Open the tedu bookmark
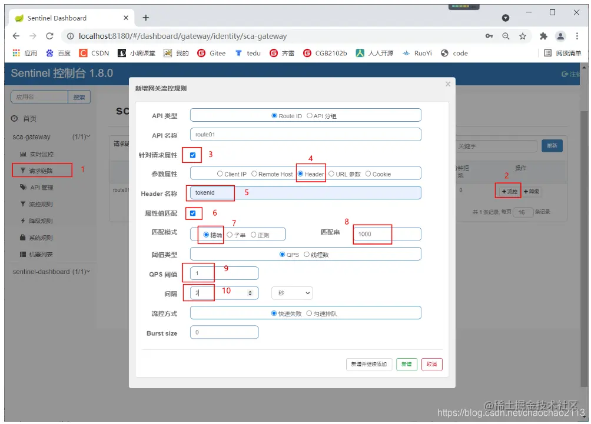Viewport: 591px width, 424px height. (248, 53)
